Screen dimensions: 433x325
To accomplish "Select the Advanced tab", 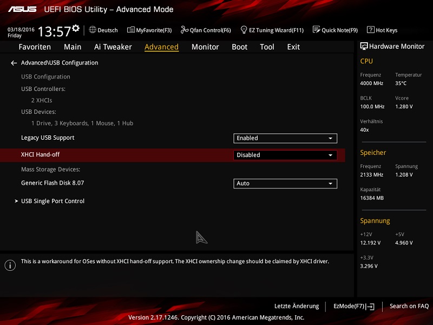I will click(161, 47).
